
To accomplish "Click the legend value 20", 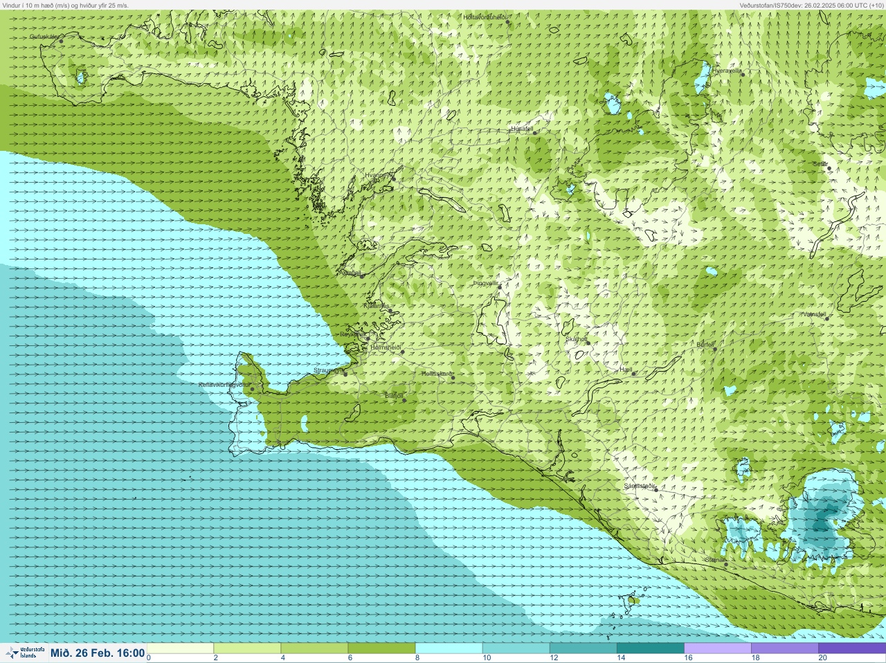I will 822,658.
